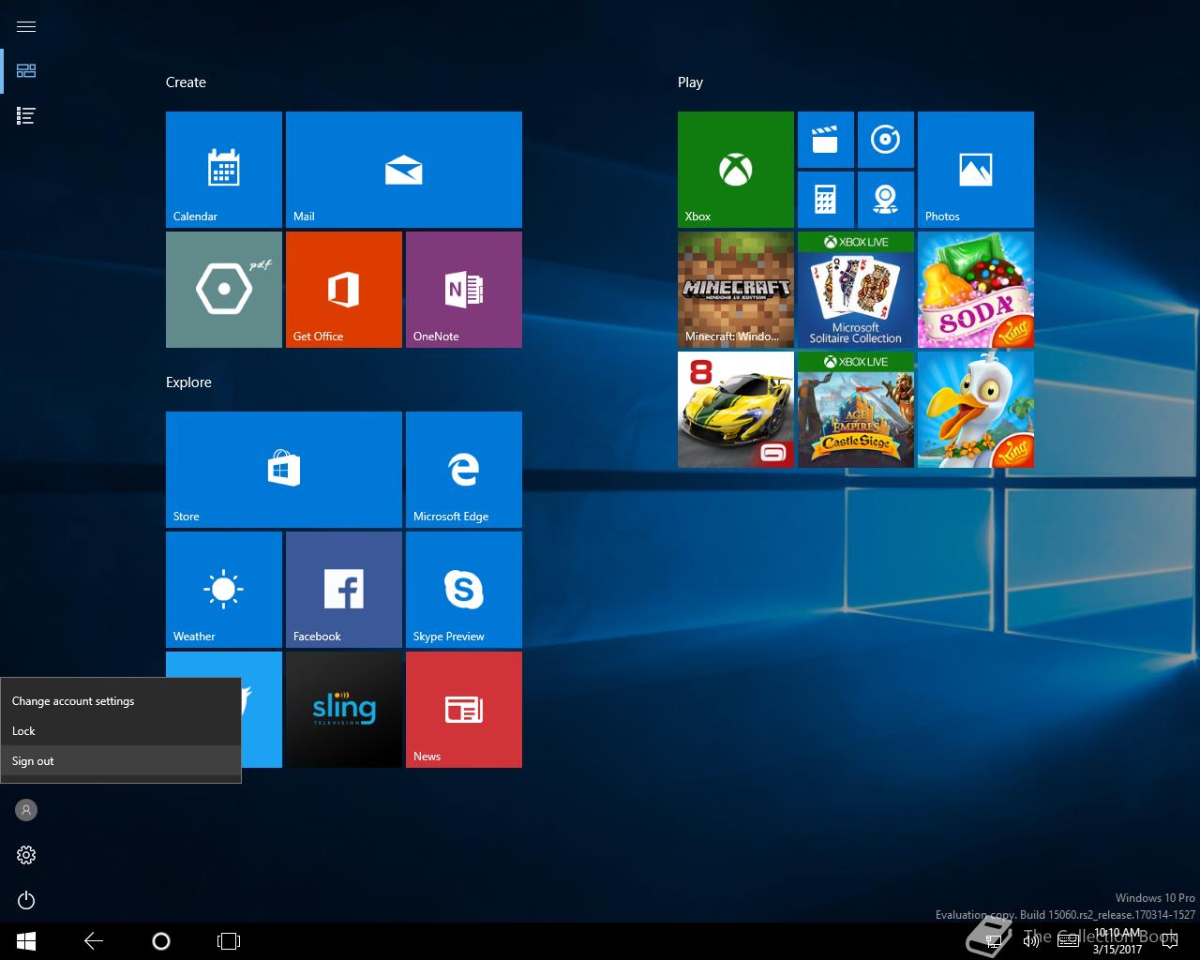Open the Calculator small tile
Image resolution: width=1200 pixels, height=960 pixels.
(x=826, y=200)
